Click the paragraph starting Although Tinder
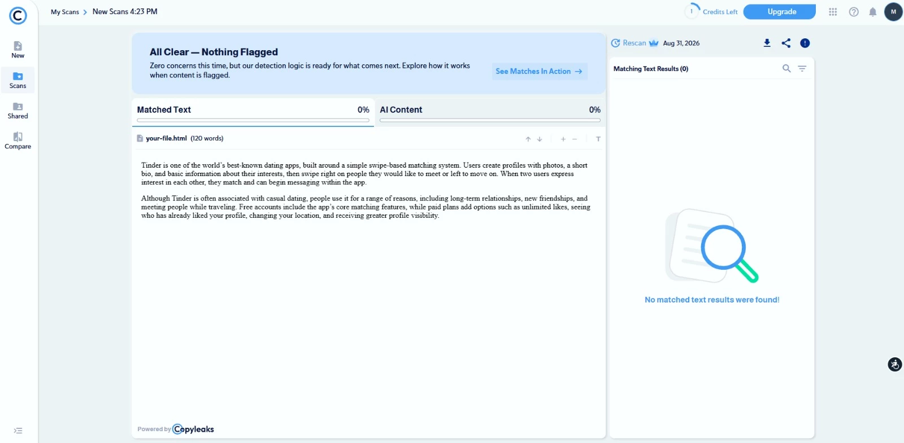This screenshot has height=443, width=904. 366,207
